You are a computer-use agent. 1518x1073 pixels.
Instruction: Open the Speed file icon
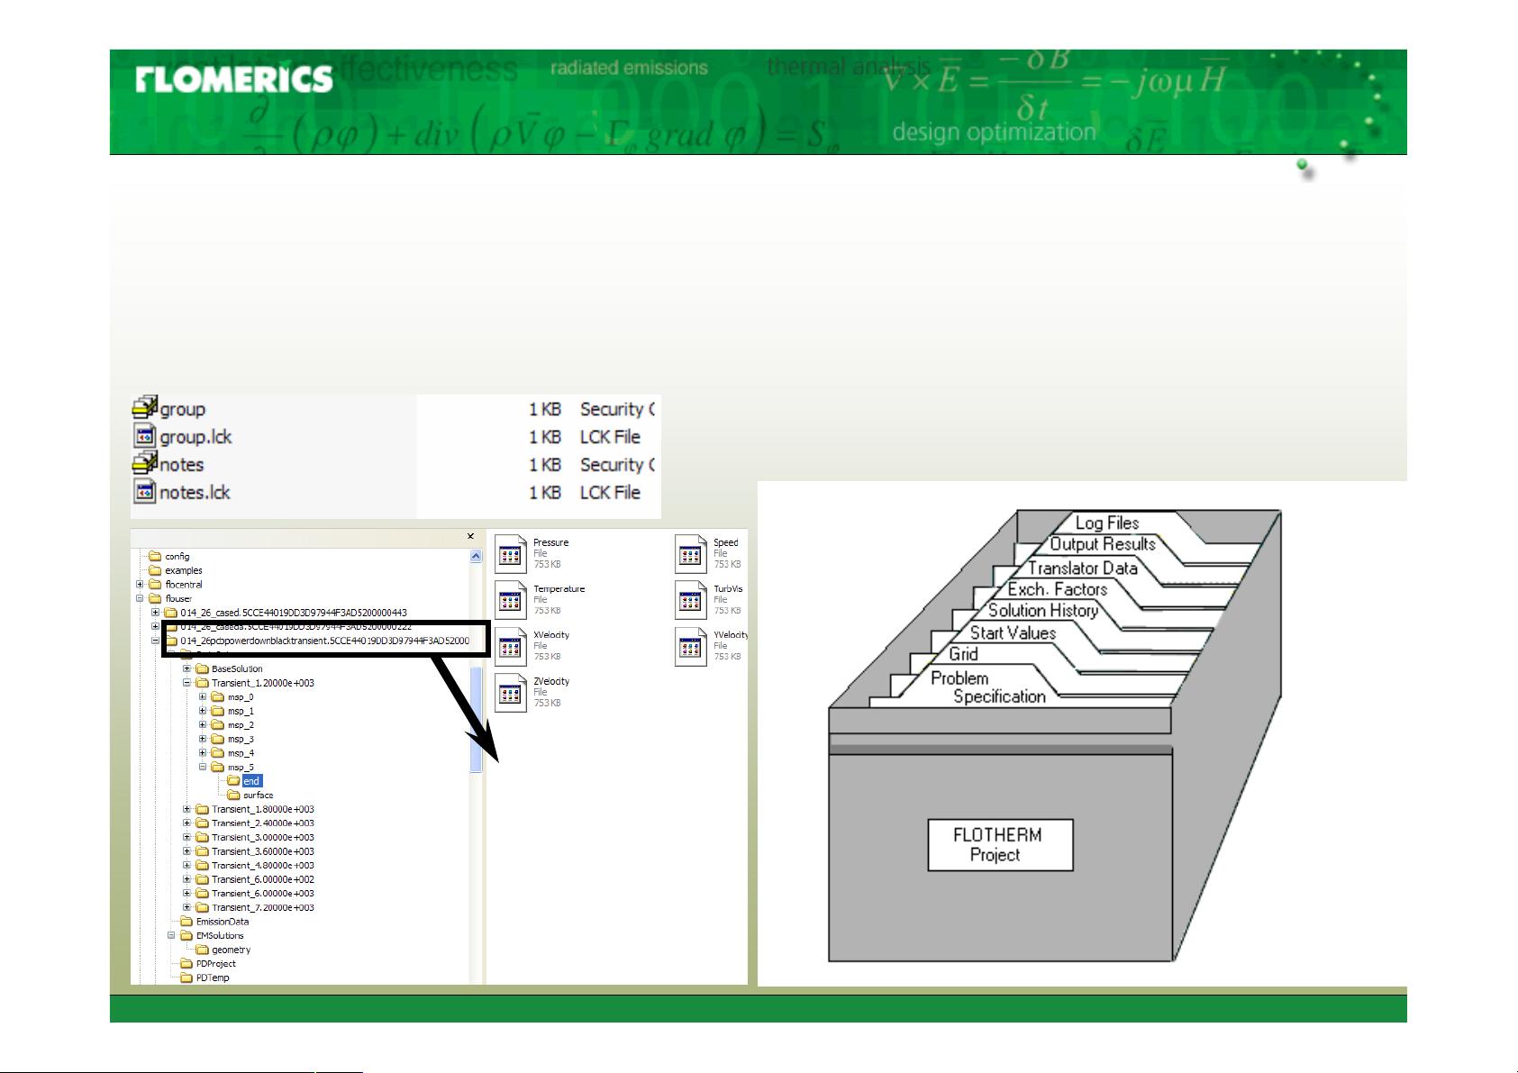691,554
